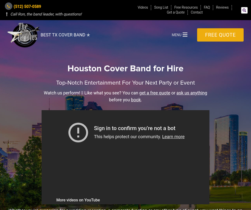Viewport: 251px width, 210px height.
Task: Follow the 'get a free quote' text link
Action: [x=155, y=93]
